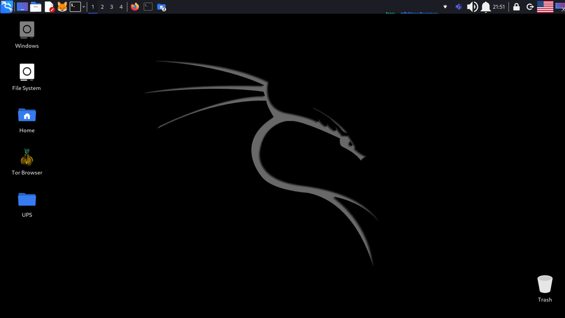
Task: Show the running terminal window from taskbar
Action: 148,7
